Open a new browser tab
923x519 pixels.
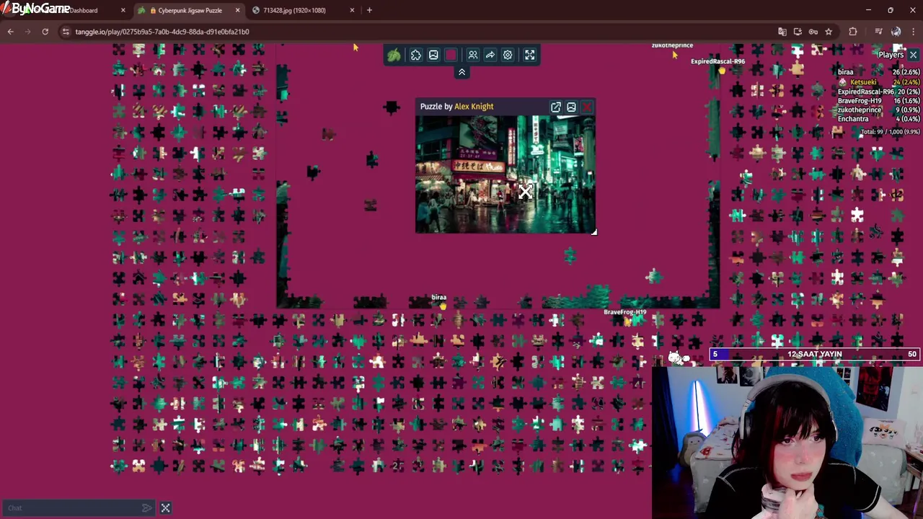[x=369, y=10]
